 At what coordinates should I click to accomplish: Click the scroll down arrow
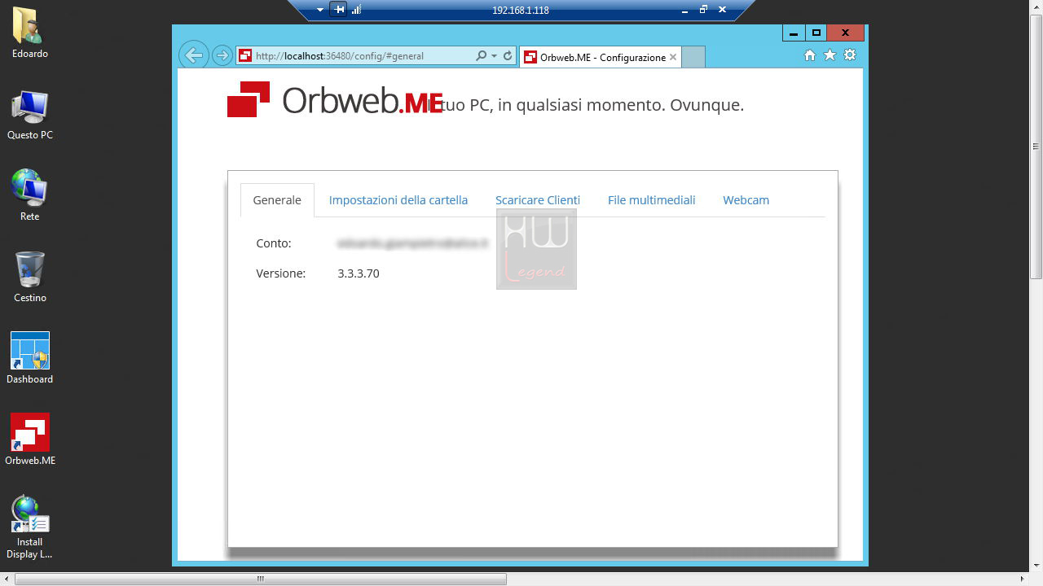[x=1036, y=566]
